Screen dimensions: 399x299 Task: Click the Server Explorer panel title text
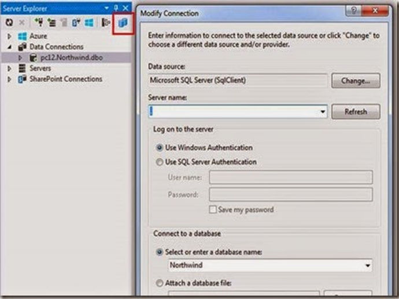click(25, 9)
